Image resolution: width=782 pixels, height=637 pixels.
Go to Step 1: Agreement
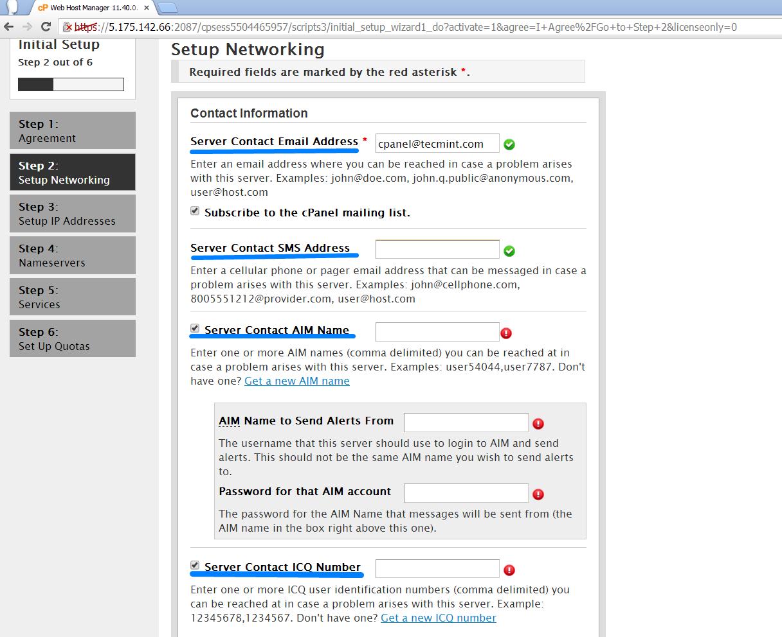73,130
